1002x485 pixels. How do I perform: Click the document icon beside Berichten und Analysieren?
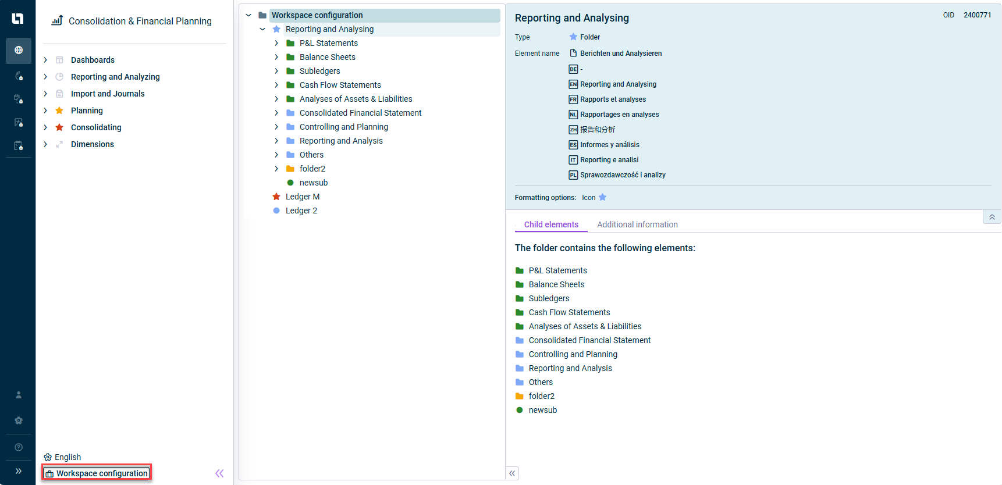(573, 53)
